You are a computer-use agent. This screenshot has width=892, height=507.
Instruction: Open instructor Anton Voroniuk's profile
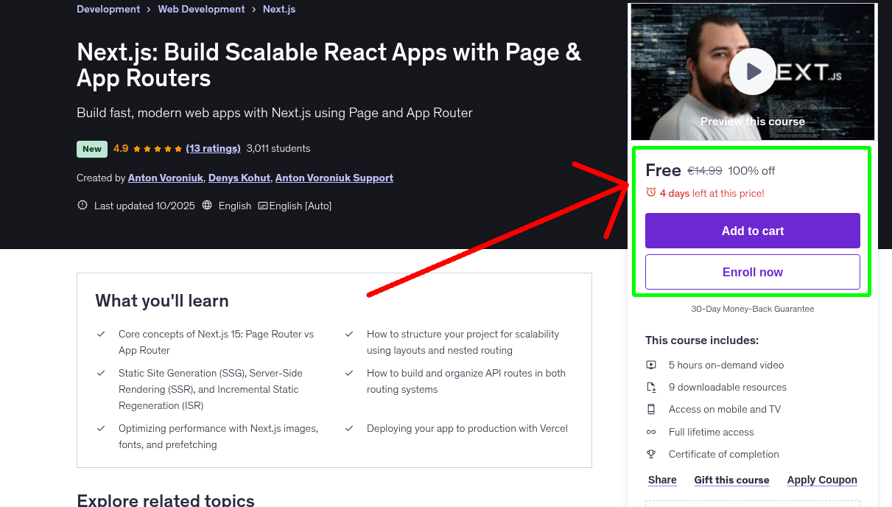(165, 178)
